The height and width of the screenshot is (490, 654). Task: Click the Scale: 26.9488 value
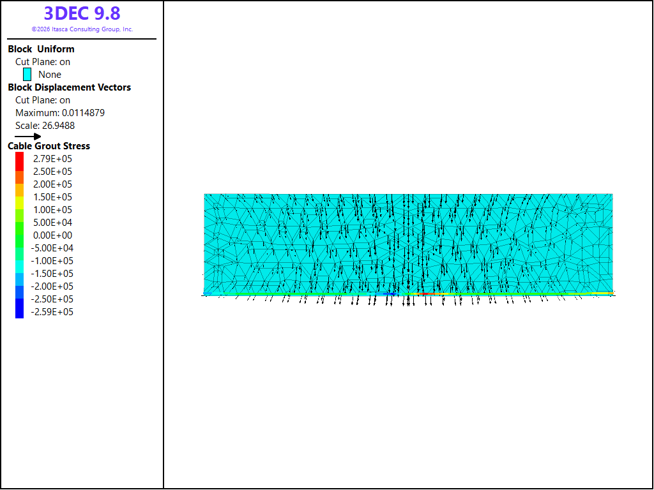click(x=45, y=126)
